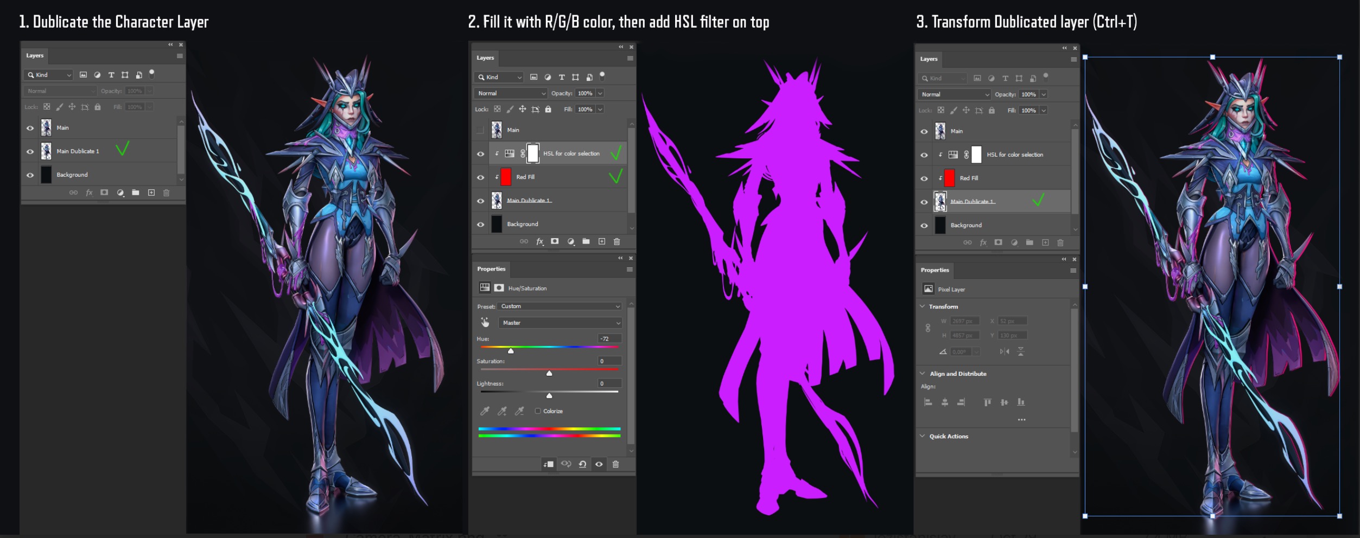Image resolution: width=1360 pixels, height=538 pixels.
Task: Delete the Hue/Saturation adjustment via trash icon
Action: click(615, 464)
